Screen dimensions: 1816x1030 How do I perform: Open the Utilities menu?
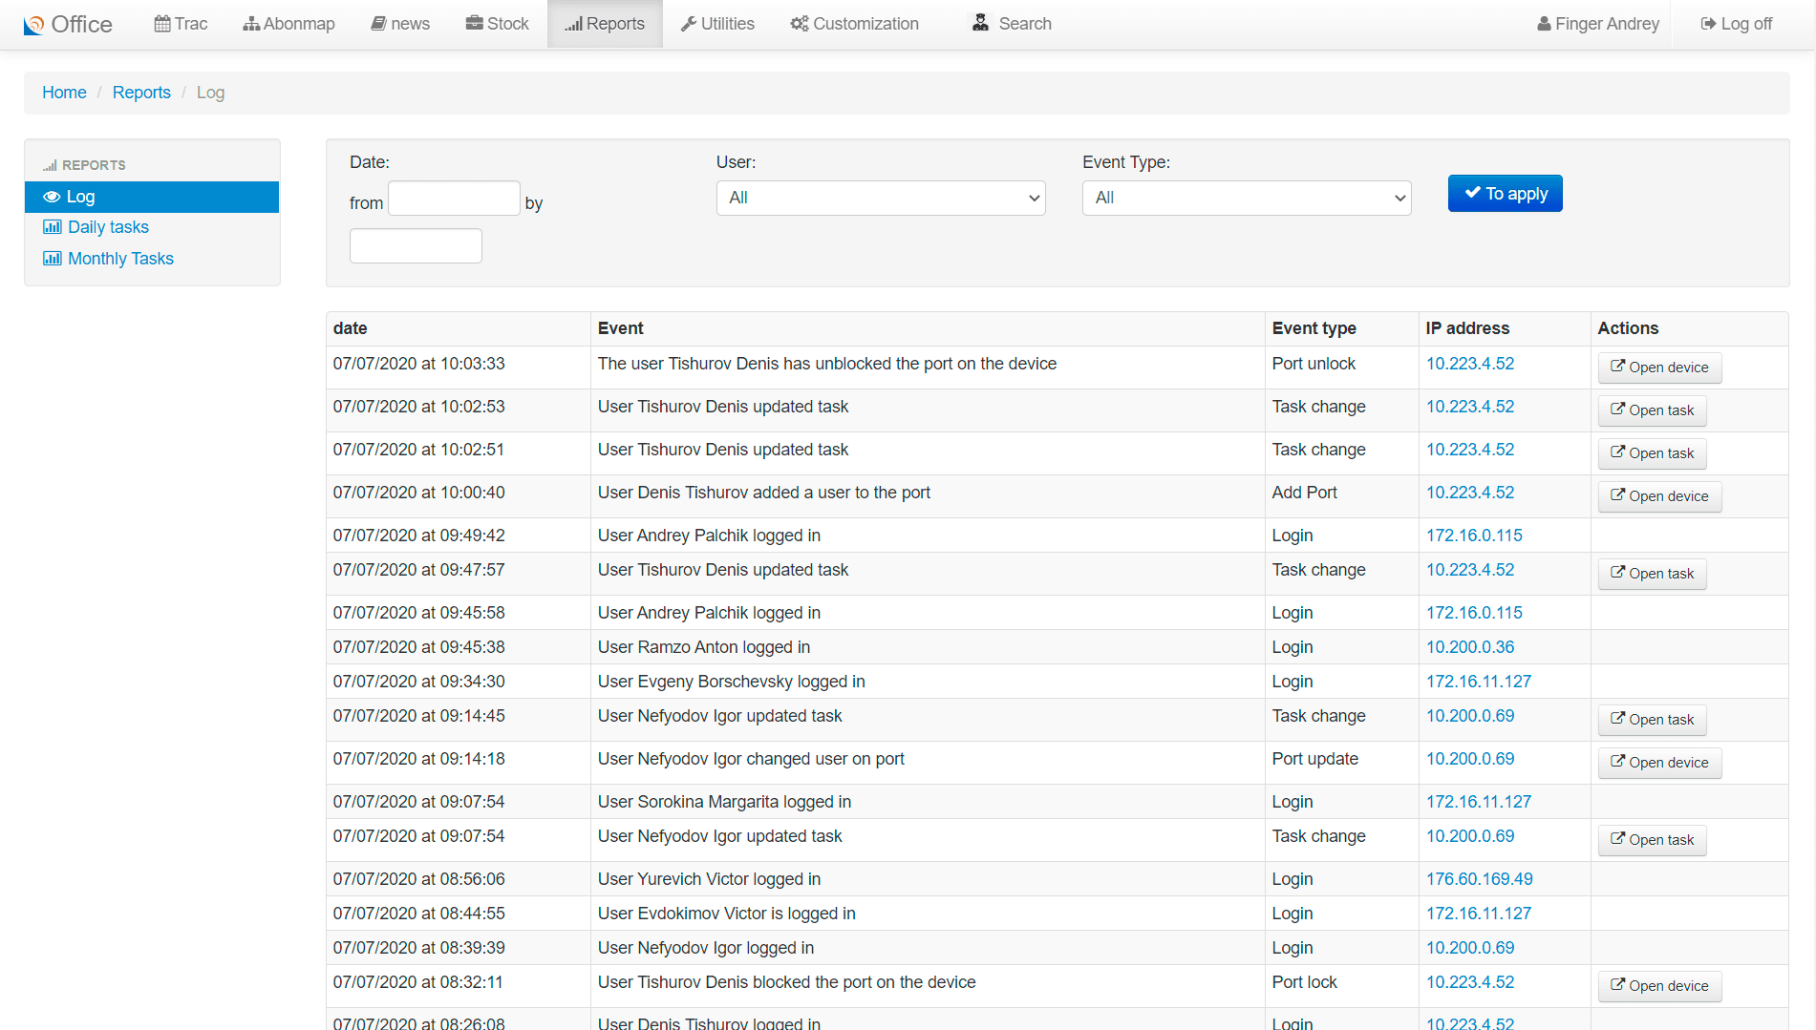pos(717,24)
